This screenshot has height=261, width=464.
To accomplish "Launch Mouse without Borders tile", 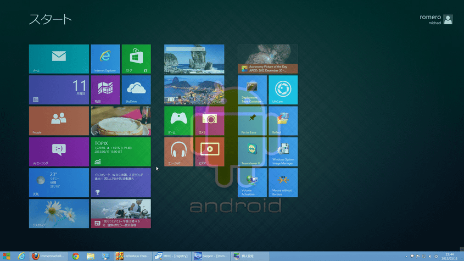I will pyautogui.click(x=283, y=183).
